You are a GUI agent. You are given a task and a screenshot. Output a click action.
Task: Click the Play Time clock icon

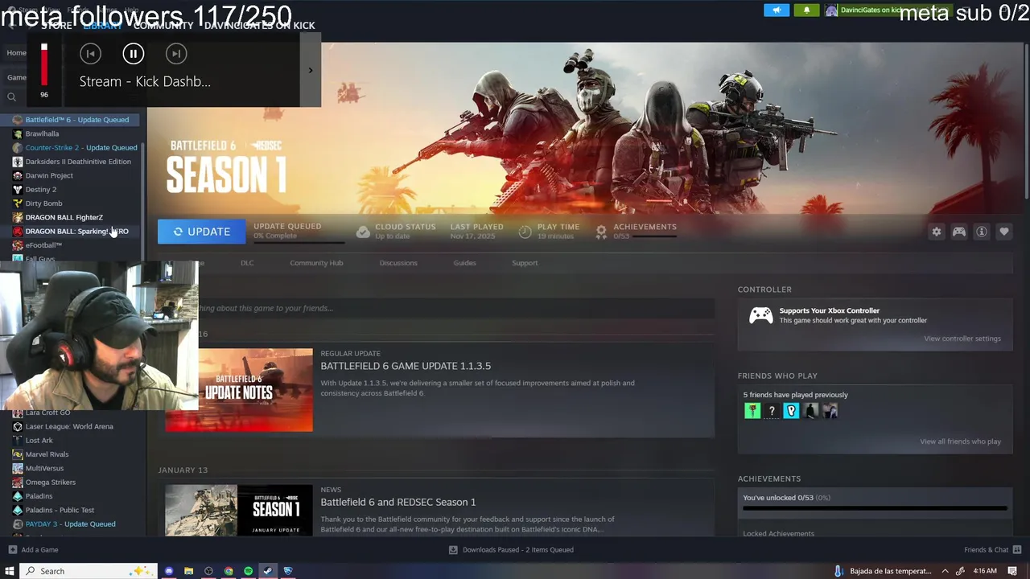[x=525, y=232]
